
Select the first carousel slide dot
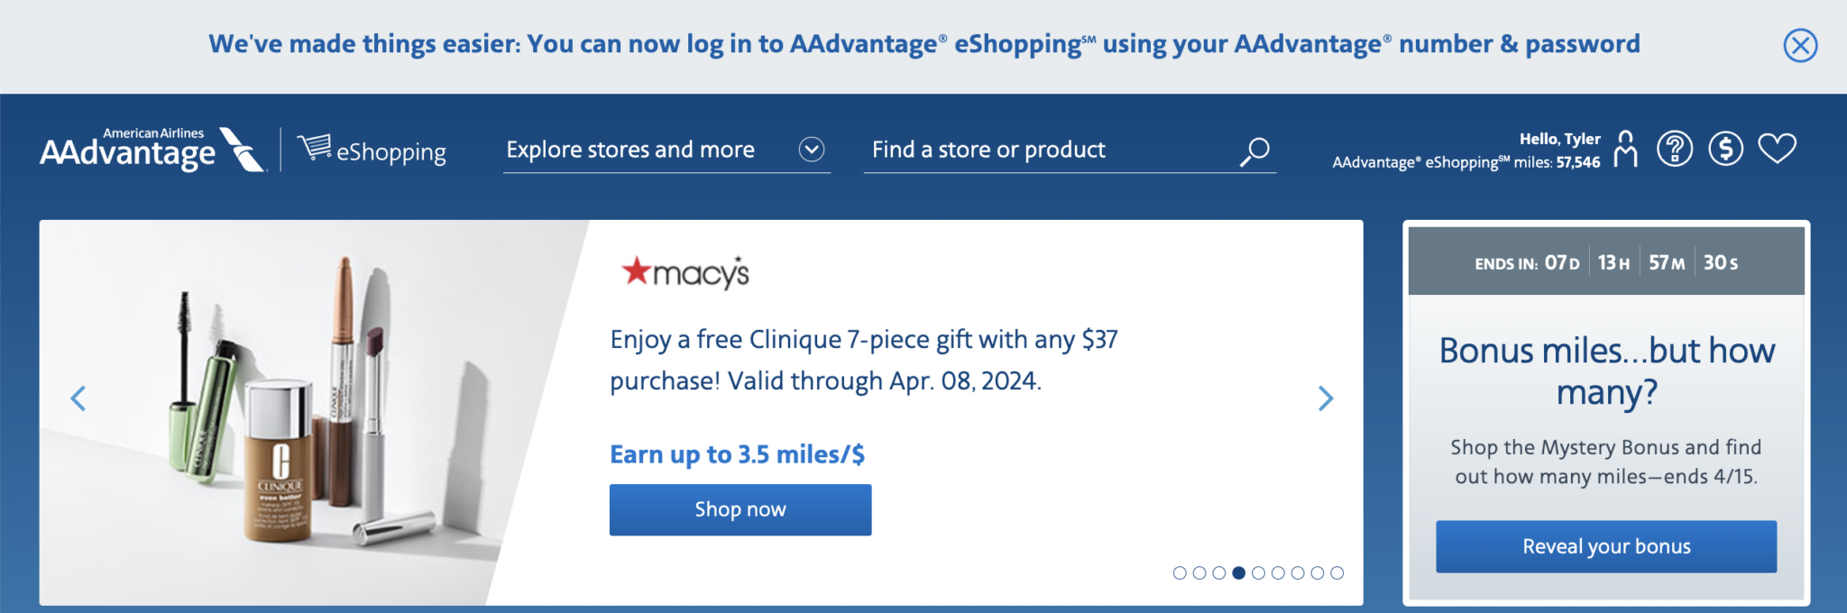1180,572
